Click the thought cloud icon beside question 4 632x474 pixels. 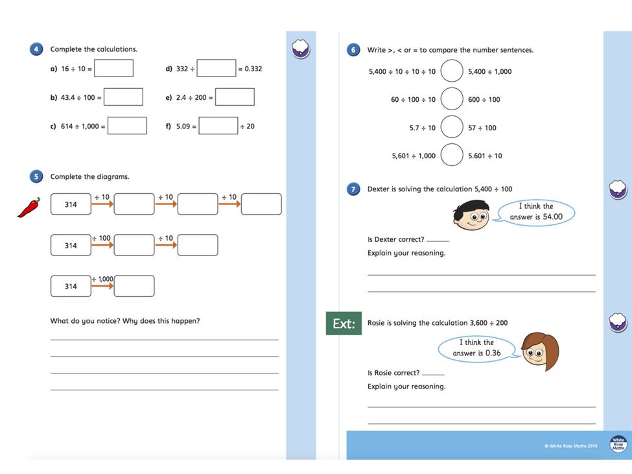[x=301, y=49]
